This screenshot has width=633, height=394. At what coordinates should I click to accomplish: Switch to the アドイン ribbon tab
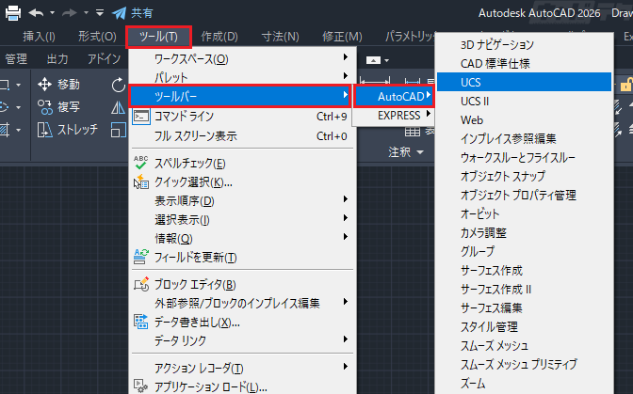click(x=105, y=59)
